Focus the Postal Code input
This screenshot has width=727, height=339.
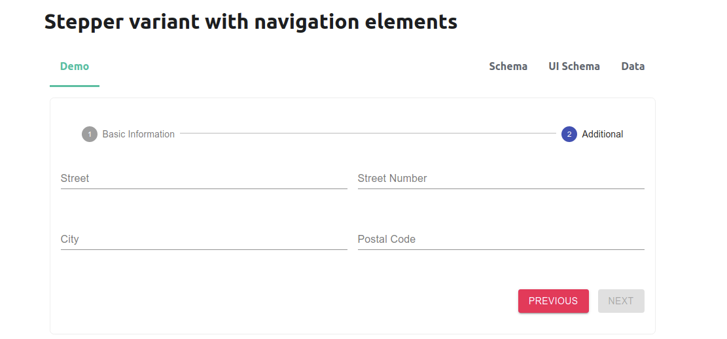(x=501, y=240)
